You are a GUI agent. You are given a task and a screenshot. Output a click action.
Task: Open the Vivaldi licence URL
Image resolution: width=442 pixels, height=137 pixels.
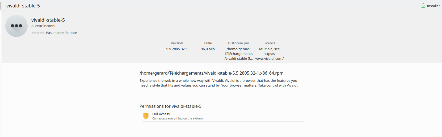click(x=270, y=56)
